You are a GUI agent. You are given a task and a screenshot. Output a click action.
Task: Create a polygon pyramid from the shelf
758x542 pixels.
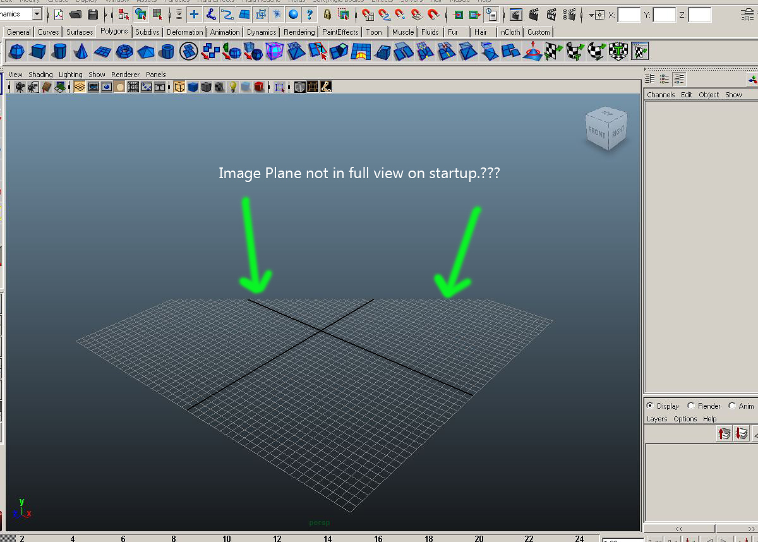[146, 51]
